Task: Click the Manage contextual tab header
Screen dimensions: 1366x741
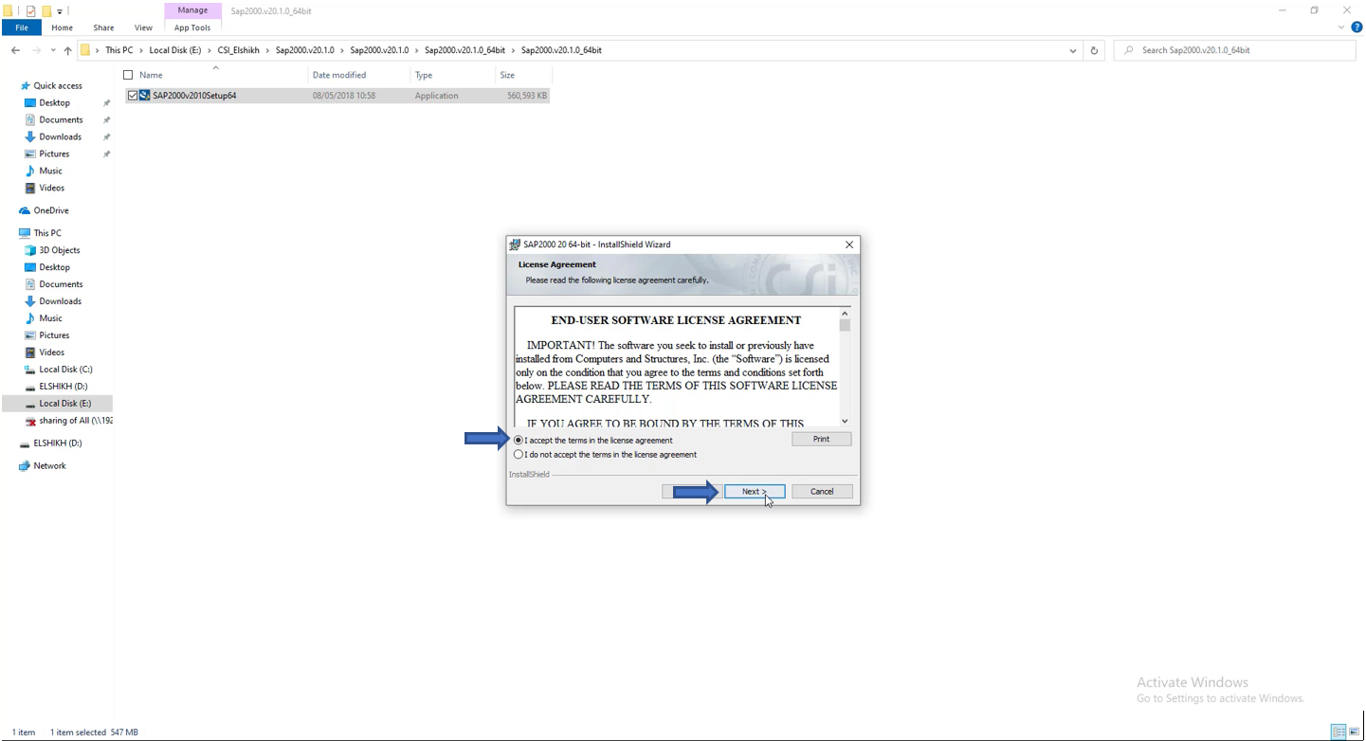Action: [192, 10]
